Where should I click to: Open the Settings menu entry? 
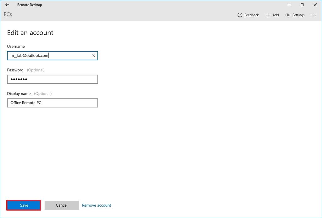[295, 15]
